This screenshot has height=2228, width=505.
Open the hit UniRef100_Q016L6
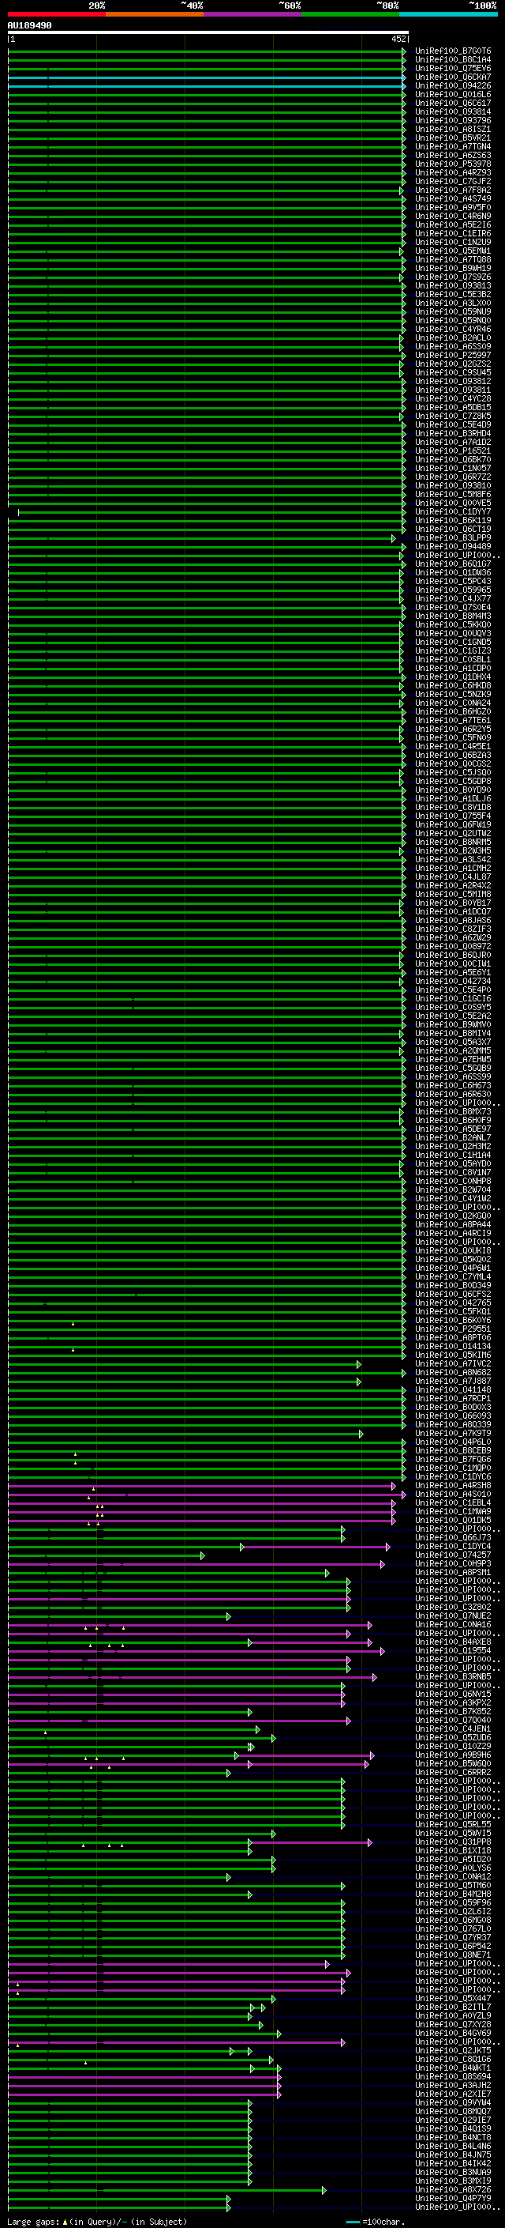point(453,94)
